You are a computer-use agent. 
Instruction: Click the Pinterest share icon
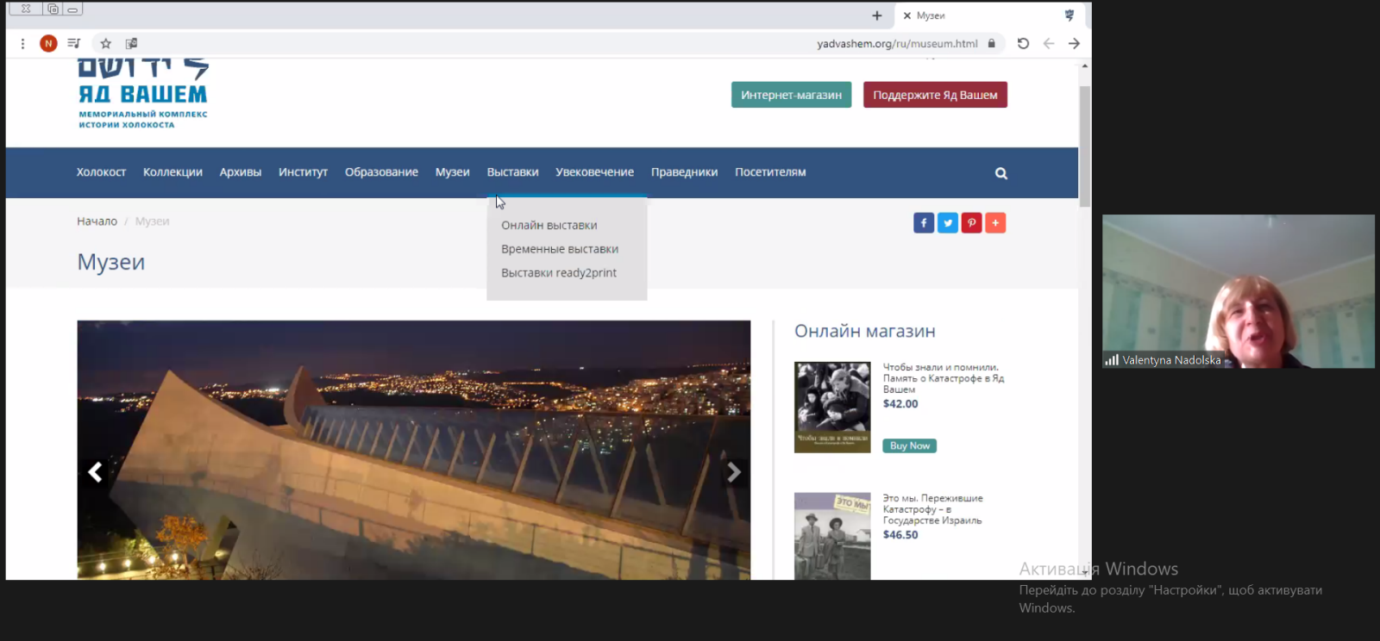(x=971, y=223)
